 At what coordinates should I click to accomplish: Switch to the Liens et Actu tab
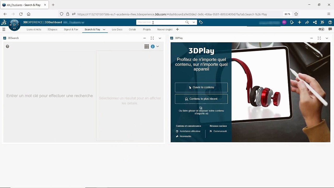point(34,30)
